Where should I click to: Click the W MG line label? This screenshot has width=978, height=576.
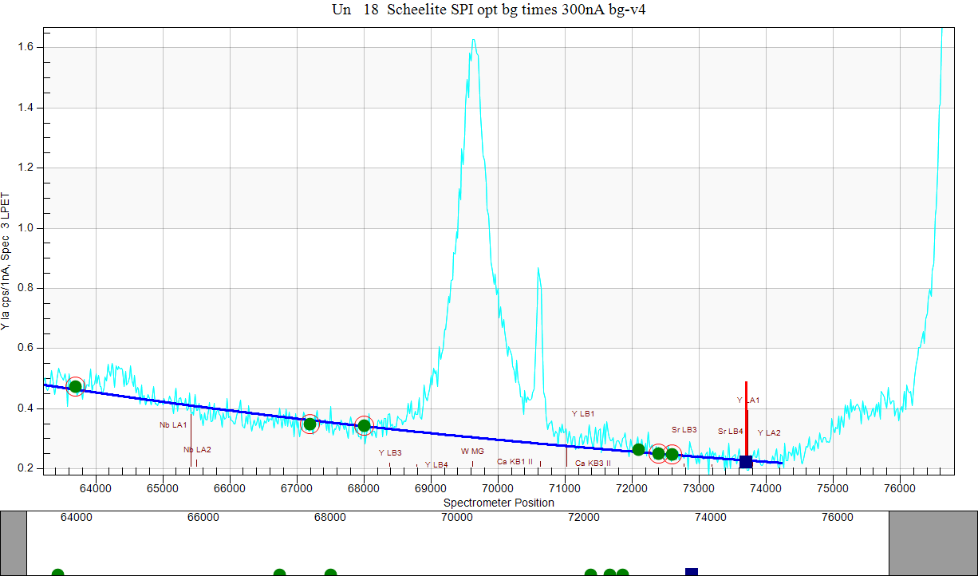pyautogui.click(x=472, y=452)
